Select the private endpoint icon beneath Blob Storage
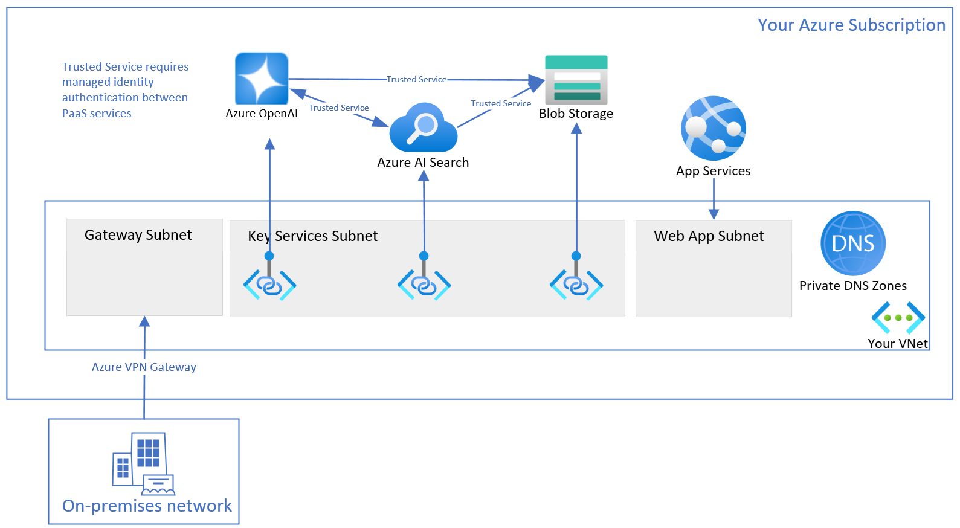The width and height of the screenshot is (960, 528). (576, 284)
